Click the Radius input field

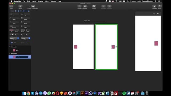(x=25, y=26)
